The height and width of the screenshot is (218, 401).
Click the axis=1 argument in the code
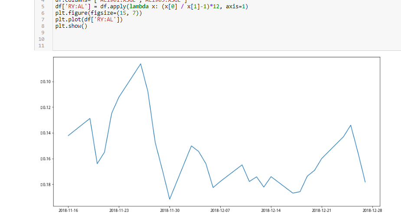235,7
